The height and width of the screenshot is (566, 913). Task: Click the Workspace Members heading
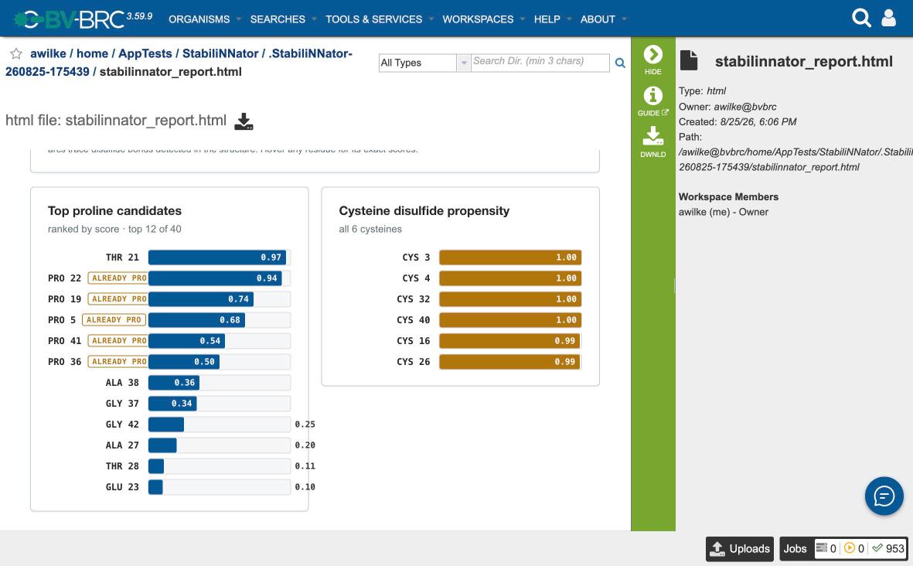728,197
